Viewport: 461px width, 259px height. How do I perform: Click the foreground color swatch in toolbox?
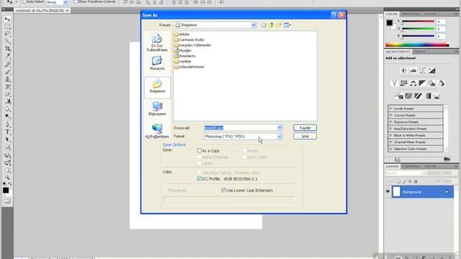click(6, 190)
